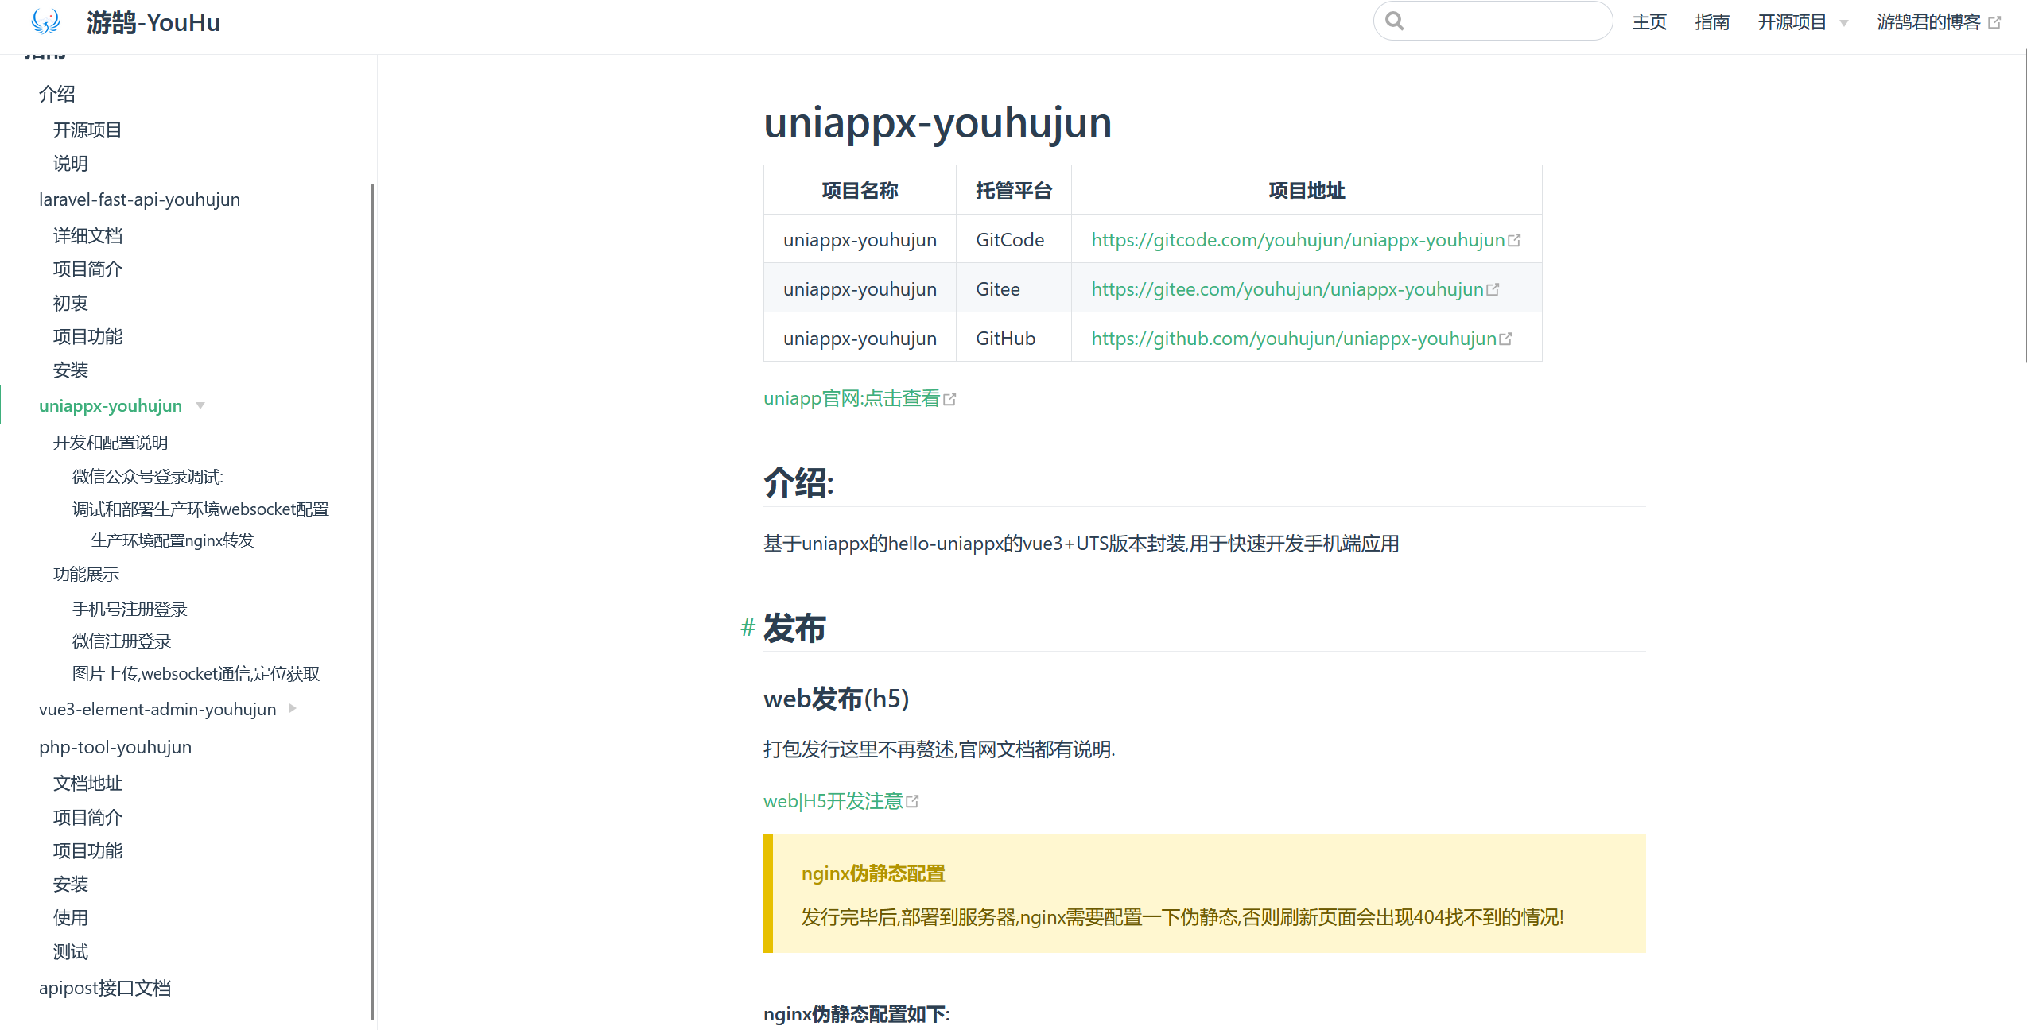Click the search magnifier icon
The height and width of the screenshot is (1030, 2027).
tap(1394, 21)
